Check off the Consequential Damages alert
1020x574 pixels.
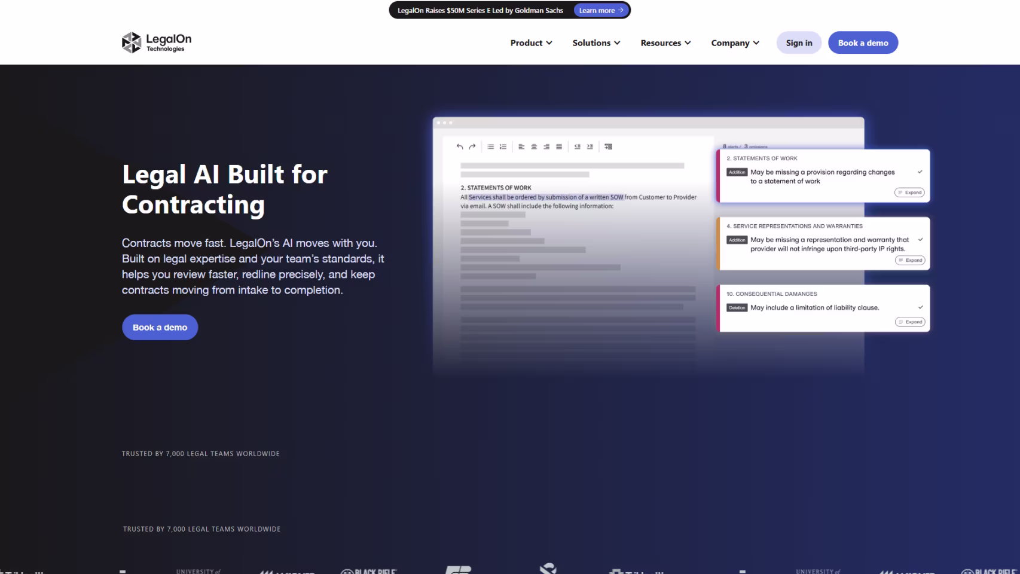[x=921, y=307]
